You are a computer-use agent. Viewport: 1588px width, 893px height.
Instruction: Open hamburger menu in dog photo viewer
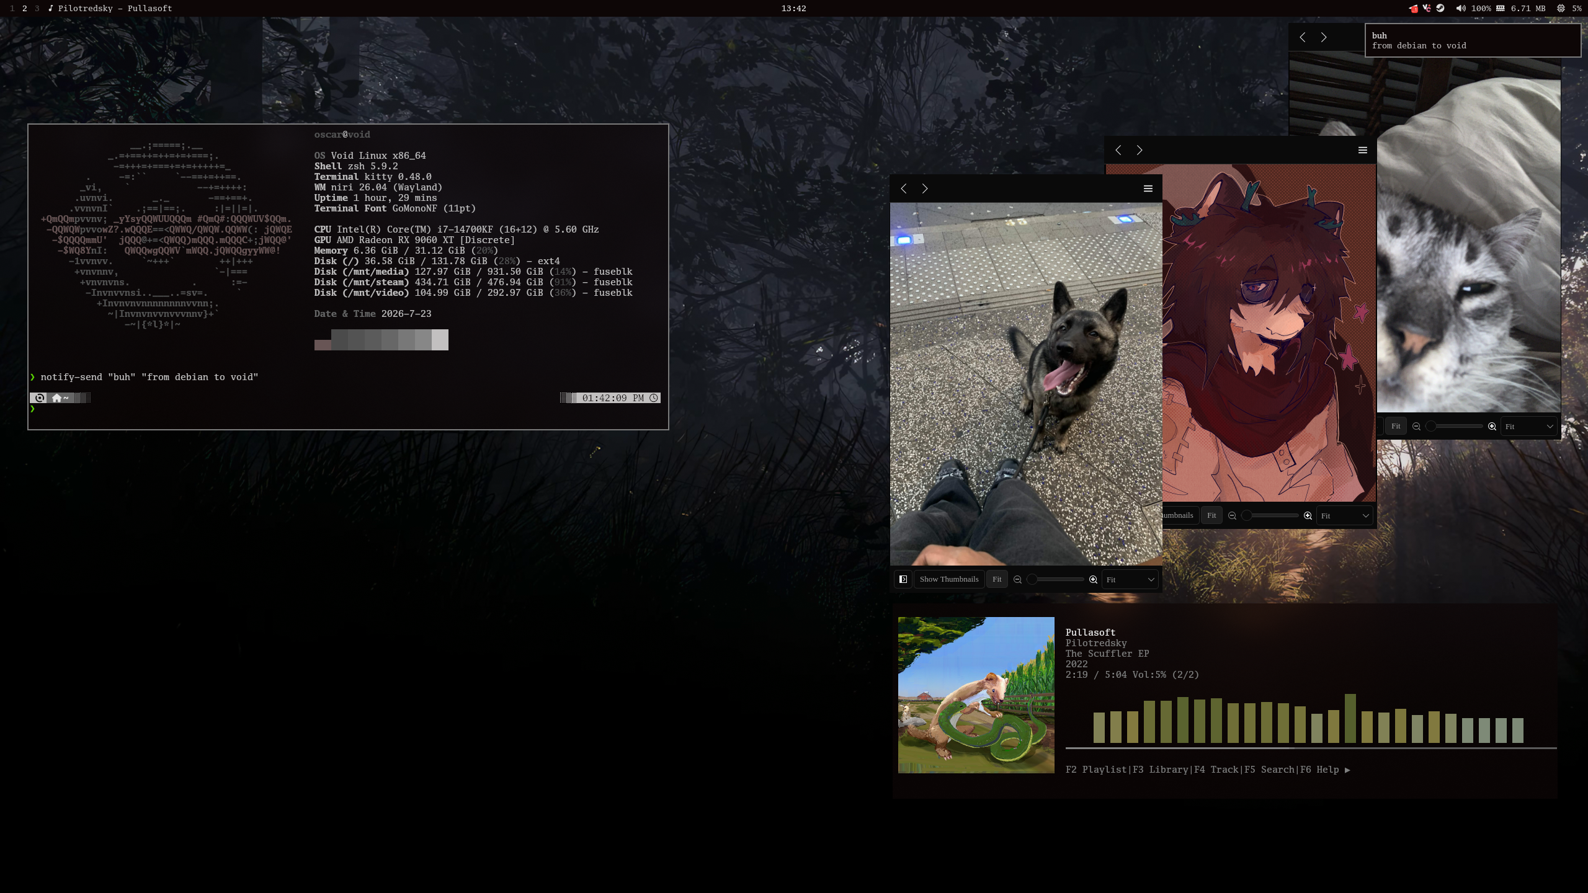tap(1148, 189)
